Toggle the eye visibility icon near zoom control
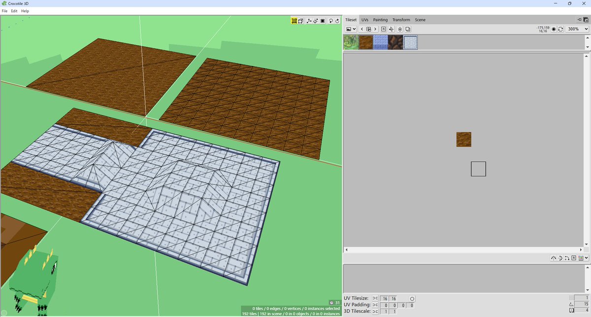Image resolution: width=591 pixels, height=317 pixels. pyautogui.click(x=554, y=29)
